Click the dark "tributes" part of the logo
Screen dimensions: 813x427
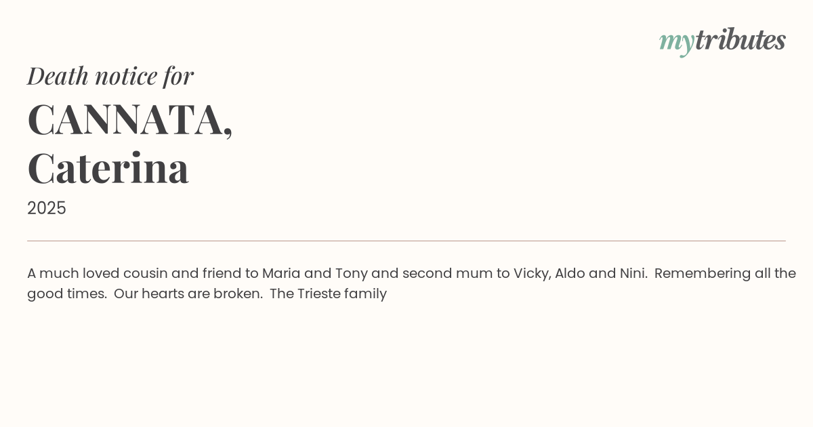pos(740,40)
